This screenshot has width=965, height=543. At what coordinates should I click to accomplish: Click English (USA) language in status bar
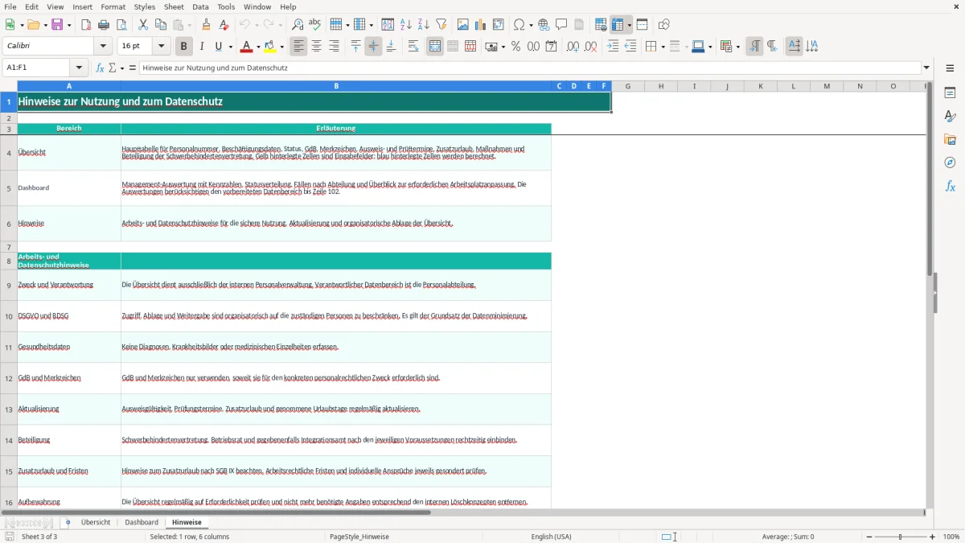(x=552, y=537)
